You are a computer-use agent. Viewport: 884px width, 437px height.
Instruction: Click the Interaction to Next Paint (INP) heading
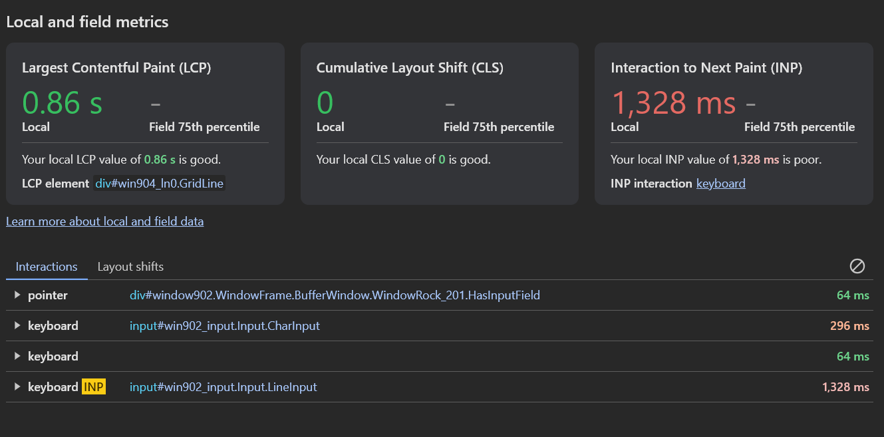point(706,68)
